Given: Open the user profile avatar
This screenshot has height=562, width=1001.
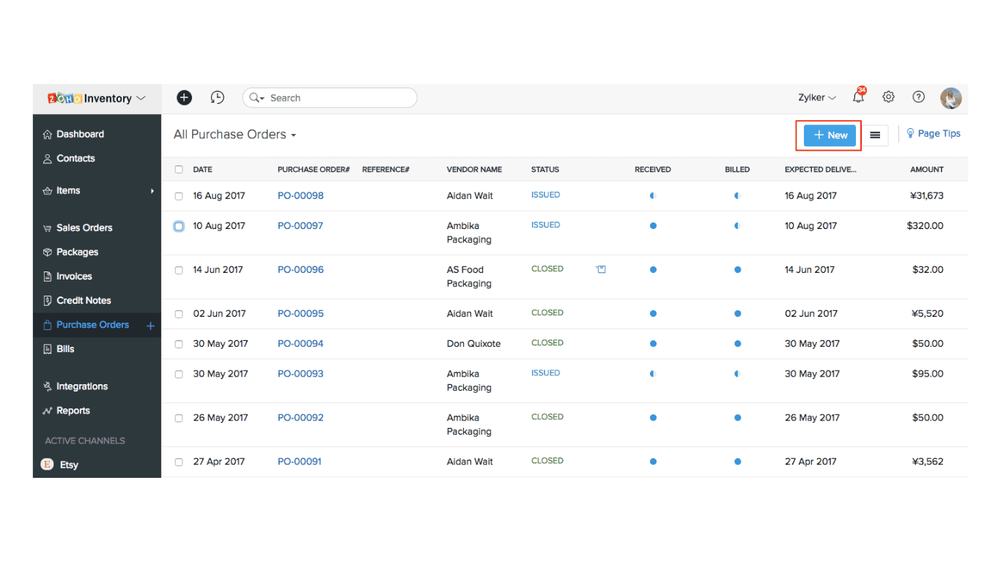Looking at the screenshot, I should pos(950,98).
